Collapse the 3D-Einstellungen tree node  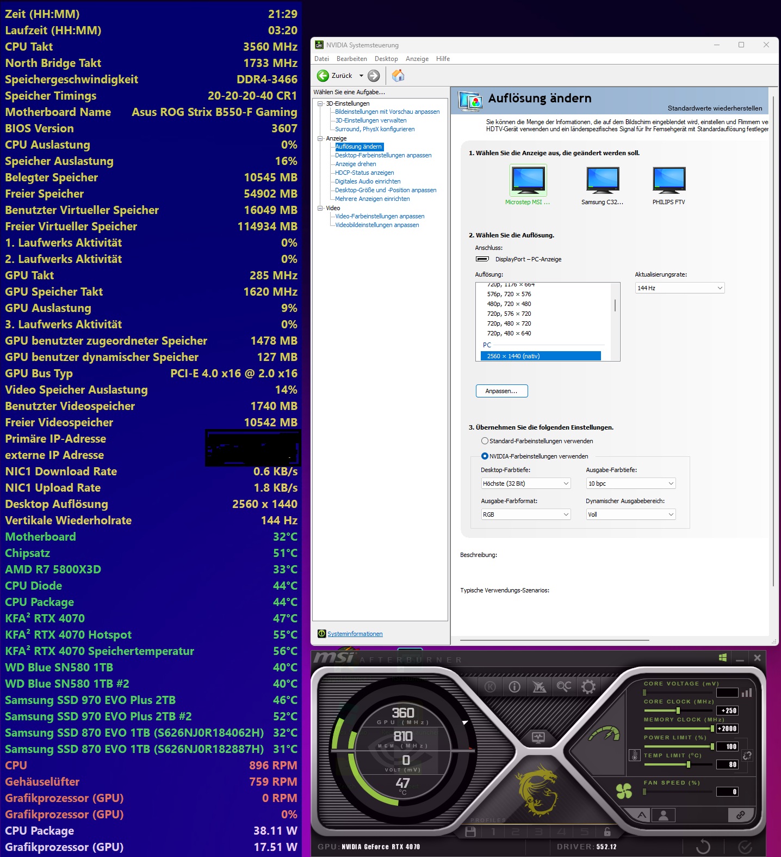pos(320,103)
